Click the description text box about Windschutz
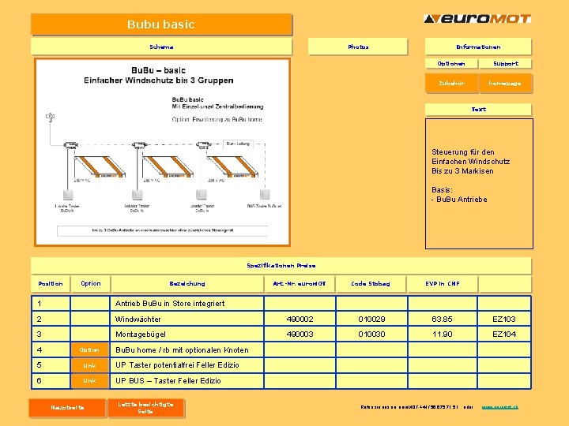This screenshot has height=426, width=569. (x=479, y=184)
